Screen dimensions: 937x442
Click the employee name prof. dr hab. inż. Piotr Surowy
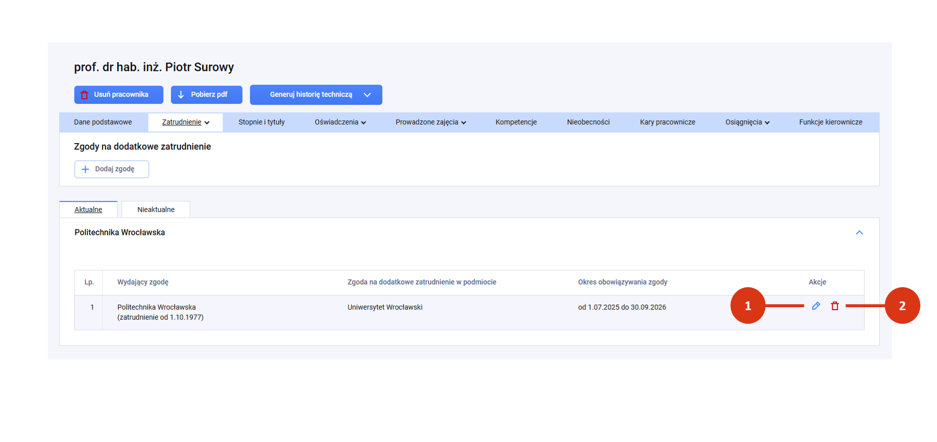[154, 67]
